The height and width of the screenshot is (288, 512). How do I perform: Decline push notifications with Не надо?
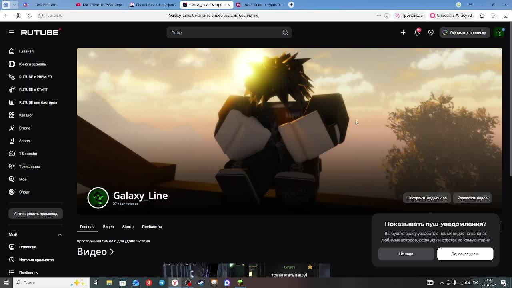(x=406, y=254)
